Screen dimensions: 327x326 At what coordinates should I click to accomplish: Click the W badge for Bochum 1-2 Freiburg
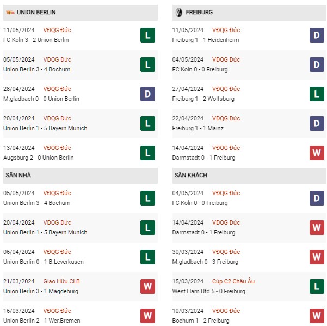point(317,316)
